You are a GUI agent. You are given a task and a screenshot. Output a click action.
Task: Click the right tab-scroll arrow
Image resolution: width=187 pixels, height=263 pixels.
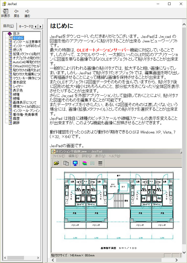pyautogui.click(x=40, y=27)
